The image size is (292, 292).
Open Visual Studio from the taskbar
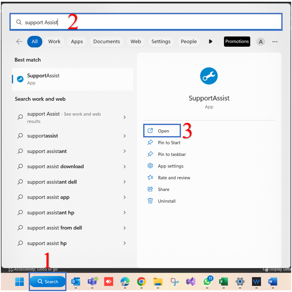pos(191,282)
